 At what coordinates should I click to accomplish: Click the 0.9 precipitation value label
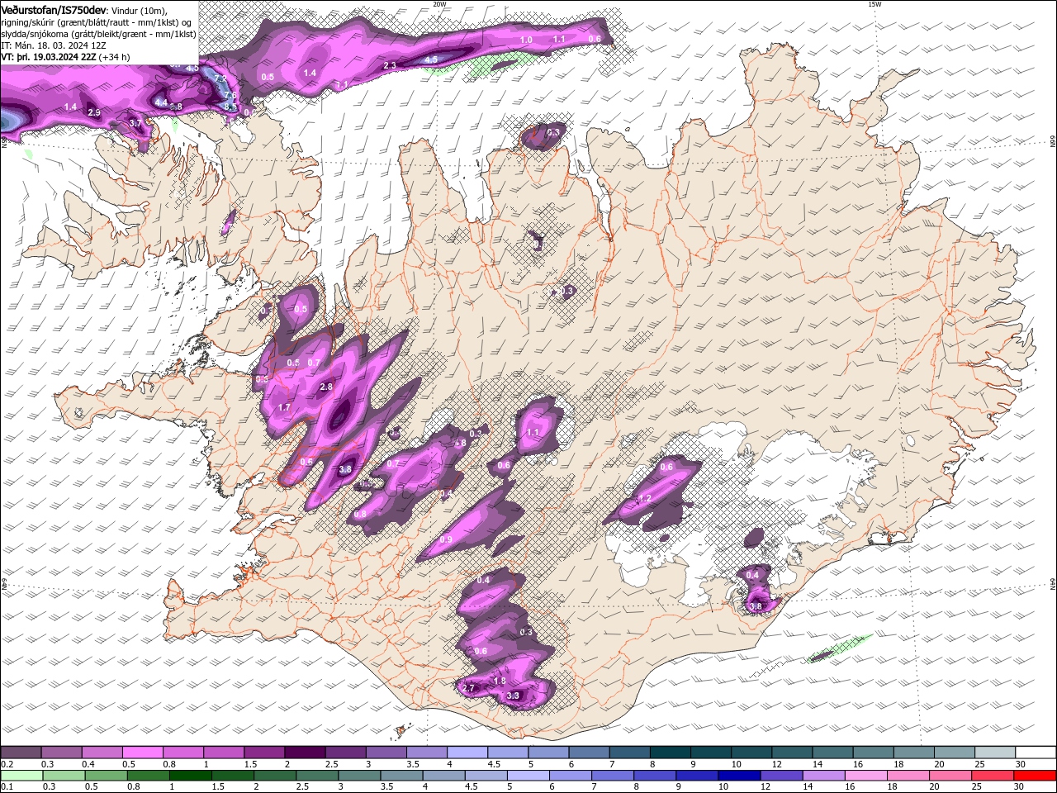pyautogui.click(x=446, y=539)
